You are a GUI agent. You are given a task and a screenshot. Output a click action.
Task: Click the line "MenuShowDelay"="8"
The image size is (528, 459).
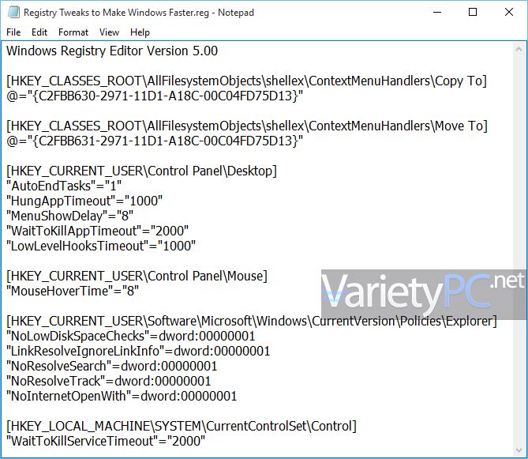69,216
